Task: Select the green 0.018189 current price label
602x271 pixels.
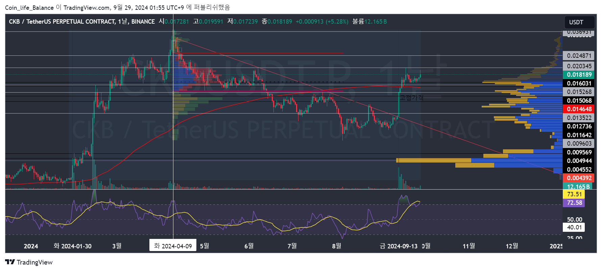Action: [x=579, y=75]
